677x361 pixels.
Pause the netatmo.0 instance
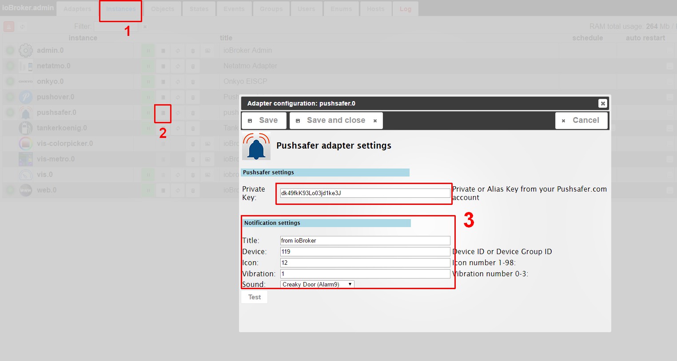(x=148, y=67)
